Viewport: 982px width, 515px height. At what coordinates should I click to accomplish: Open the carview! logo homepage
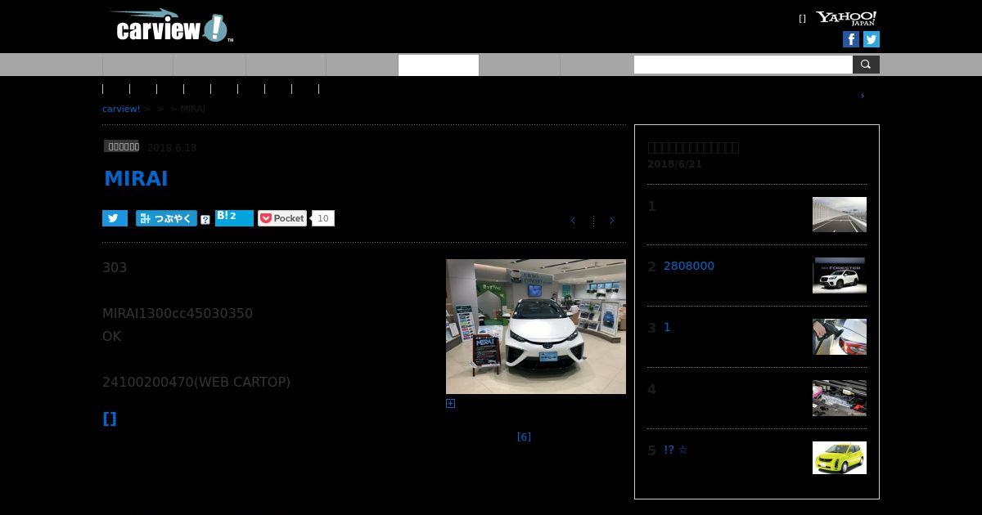[x=172, y=26]
